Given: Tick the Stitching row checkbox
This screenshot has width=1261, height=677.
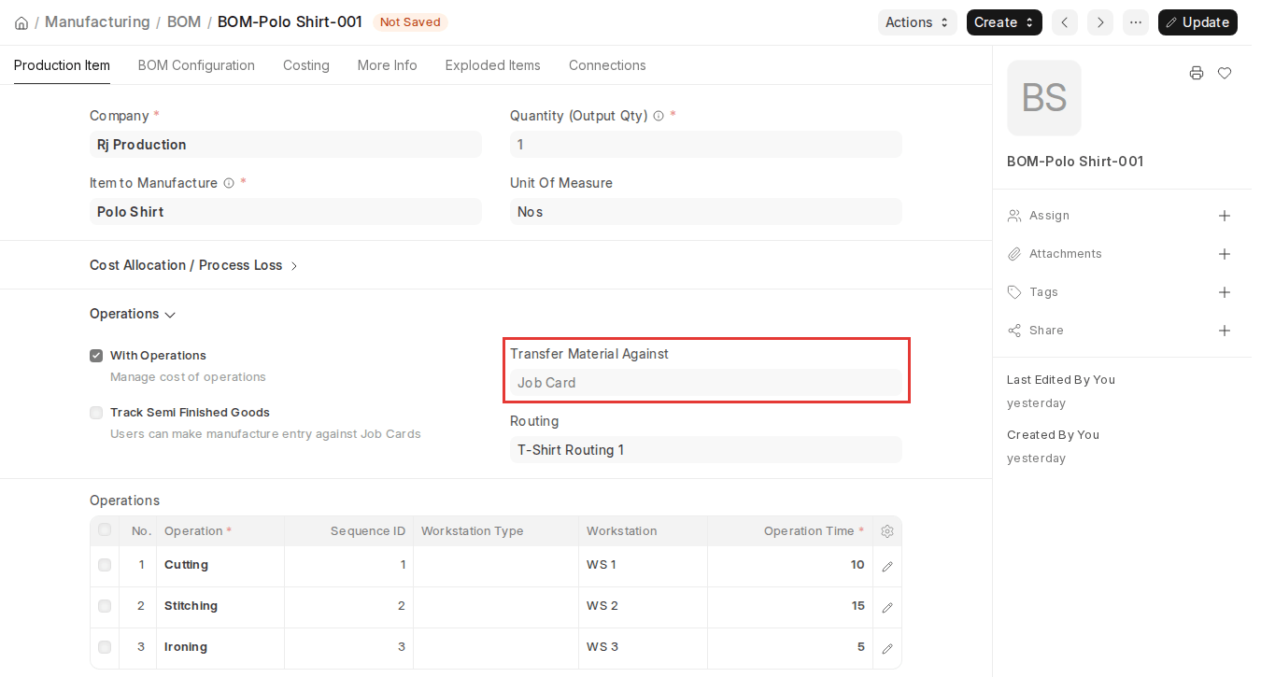Looking at the screenshot, I should tap(105, 606).
